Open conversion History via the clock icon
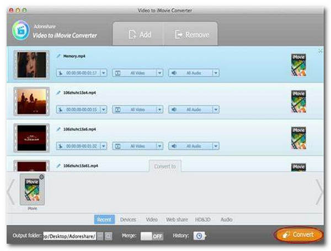Screen dimensions: 331x251 tap(199, 236)
